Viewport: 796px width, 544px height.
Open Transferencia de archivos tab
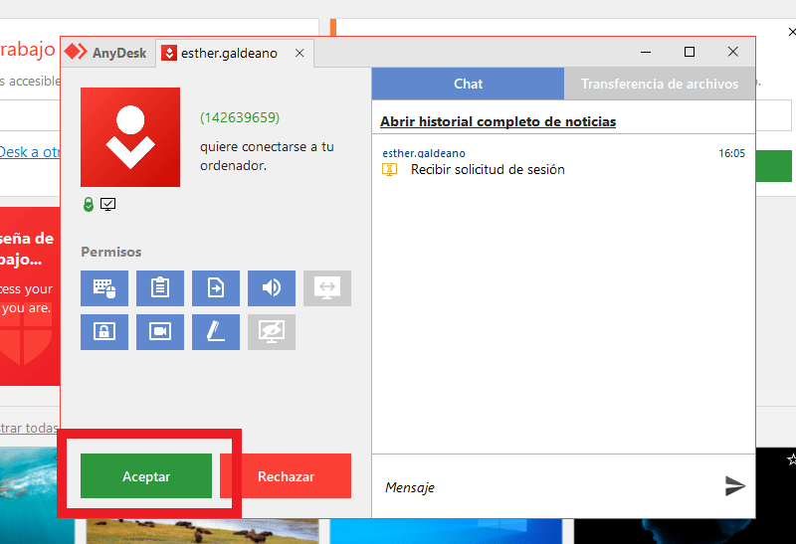(660, 84)
